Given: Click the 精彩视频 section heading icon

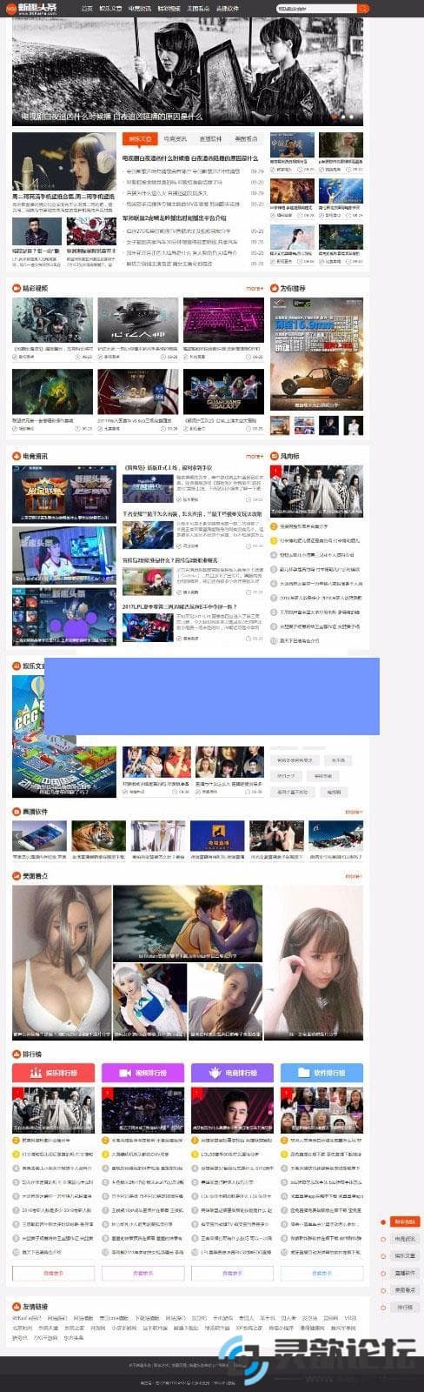Looking at the screenshot, I should point(17,288).
